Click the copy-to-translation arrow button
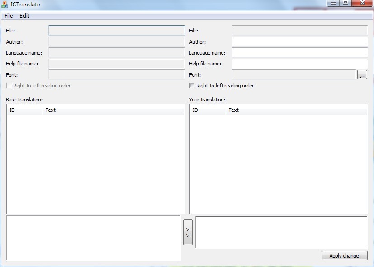This screenshot has height=267, width=374. (188, 232)
